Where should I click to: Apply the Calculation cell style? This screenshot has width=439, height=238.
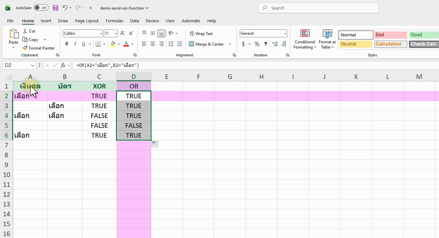tap(390, 44)
